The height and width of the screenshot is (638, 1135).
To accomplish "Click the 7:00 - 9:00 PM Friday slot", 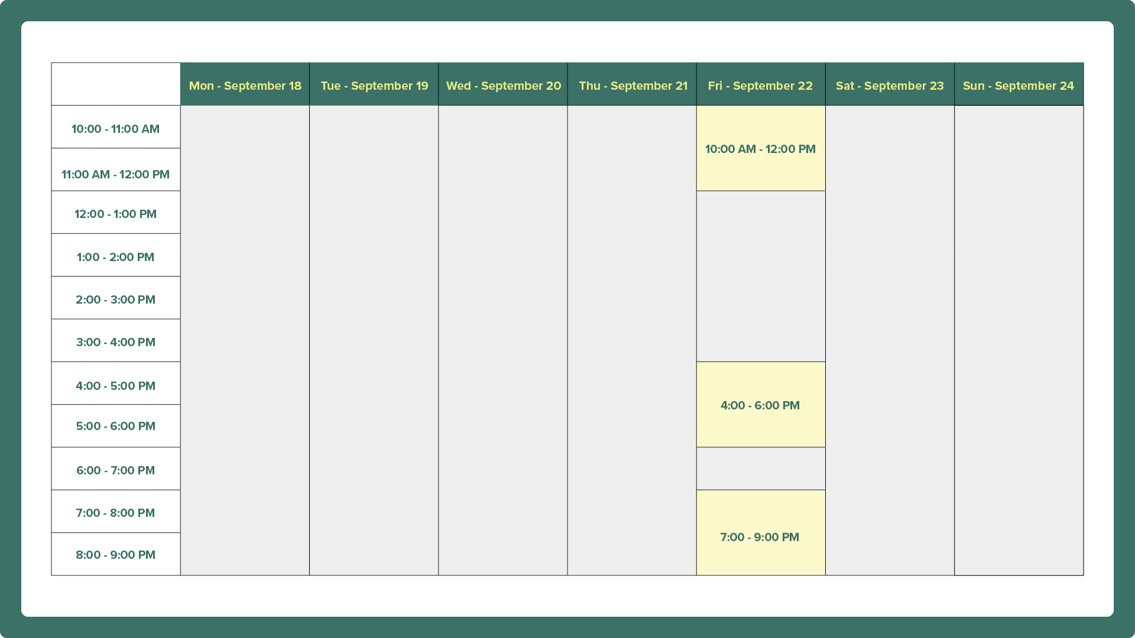I will 761,536.
